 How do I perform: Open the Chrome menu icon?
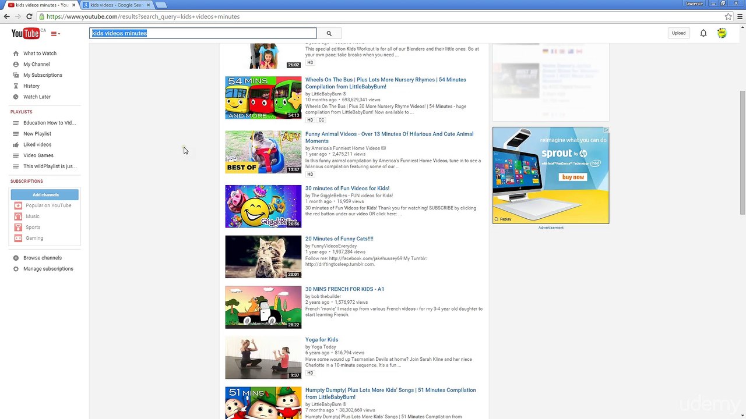[x=738, y=16]
